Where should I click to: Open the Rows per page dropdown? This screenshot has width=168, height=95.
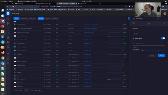point(40,90)
